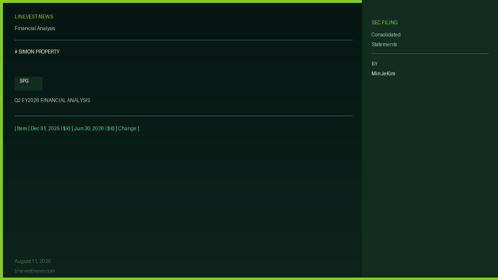Click the LINEVEST NEWS header text
Screen dimensions: 498x280
pyautogui.click(x=34, y=17)
